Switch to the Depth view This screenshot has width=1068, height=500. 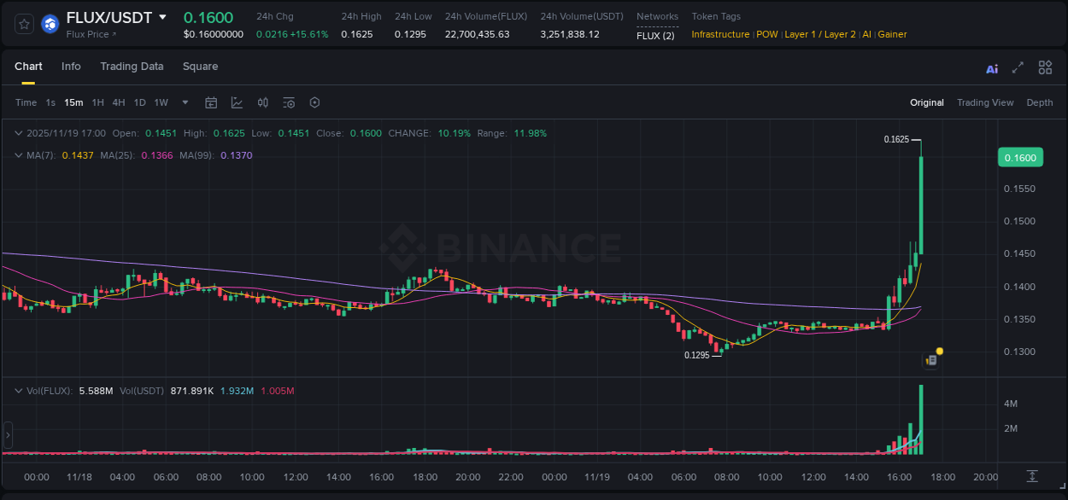pyautogui.click(x=1039, y=102)
